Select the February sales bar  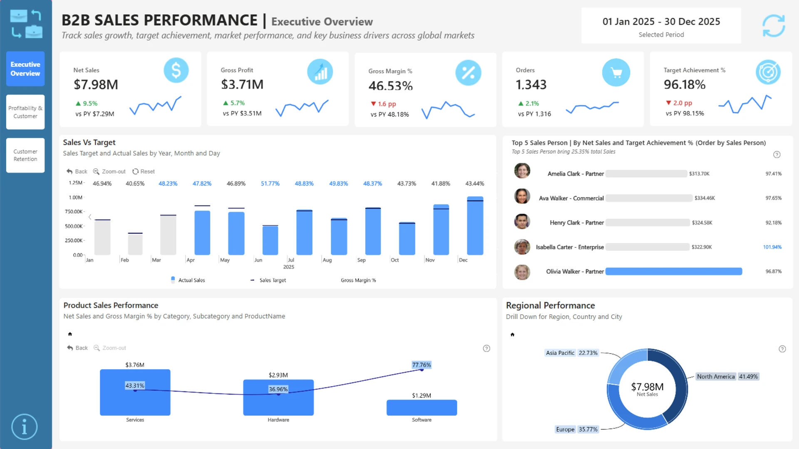click(135, 244)
